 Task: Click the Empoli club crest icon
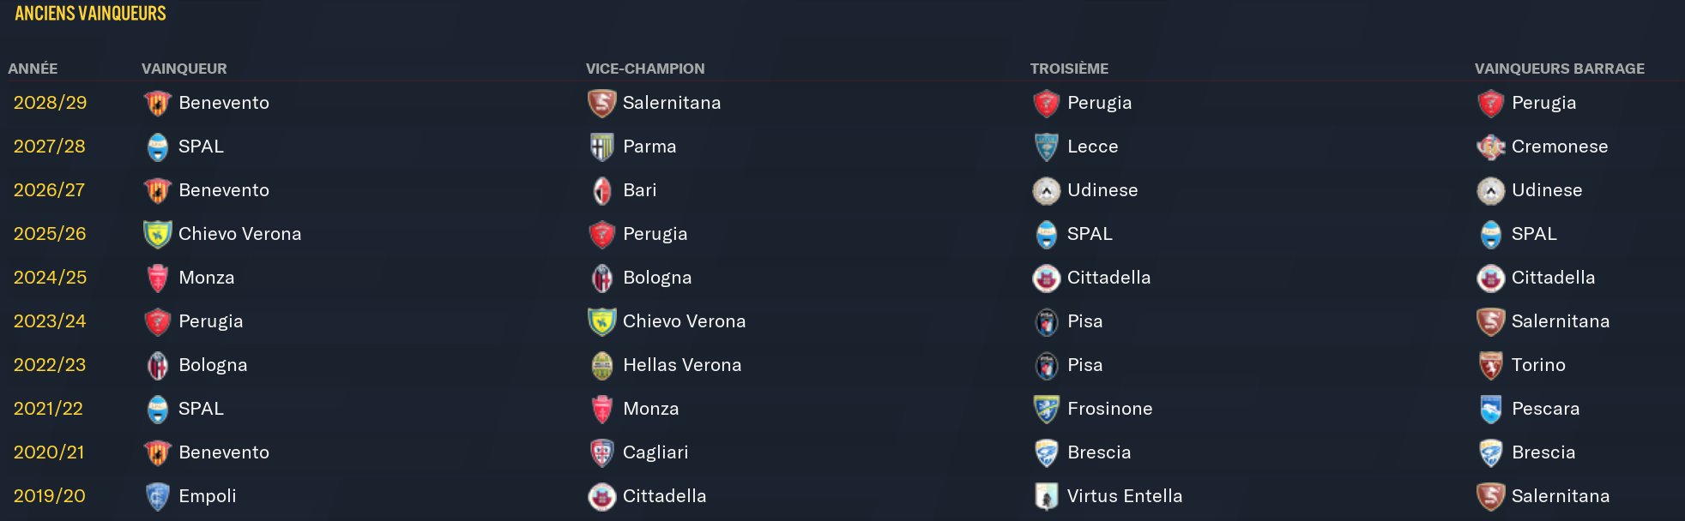(x=157, y=496)
